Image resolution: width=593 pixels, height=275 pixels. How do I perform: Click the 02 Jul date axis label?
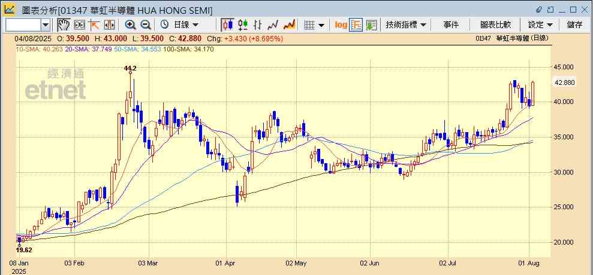point(448,262)
